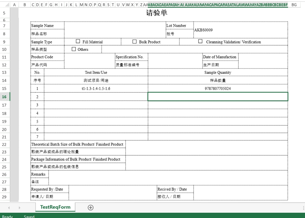Click the empty Sample Name value cell
This screenshot has width=305, height=218.
pos(115,30)
